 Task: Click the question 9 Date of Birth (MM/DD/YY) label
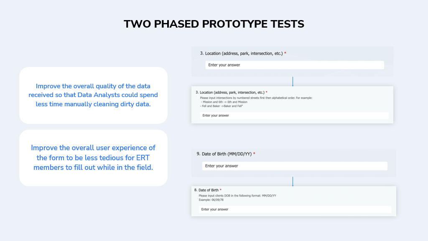coord(224,154)
